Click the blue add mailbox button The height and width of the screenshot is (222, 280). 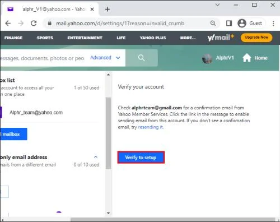pos(13,134)
